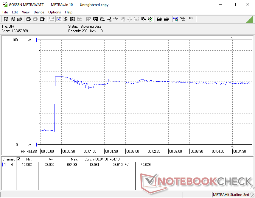
Task: Open the date and clock settings icon
Action: click(143, 19)
